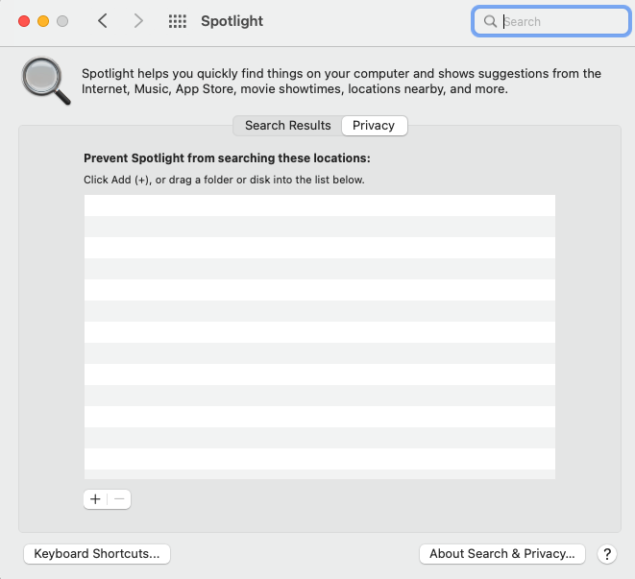635x579 pixels.
Task: Click 'Prevent Spotlight from searching these locations' heading
Action: click(x=227, y=157)
